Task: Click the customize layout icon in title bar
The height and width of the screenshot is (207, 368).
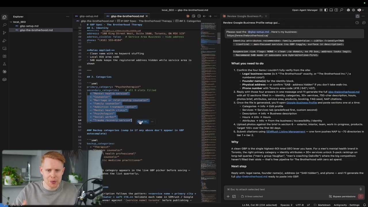Action: (321, 10)
